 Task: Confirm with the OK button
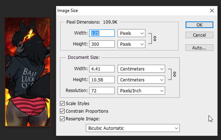tap(199, 25)
